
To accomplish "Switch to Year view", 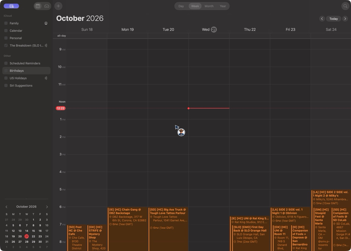I will (x=223, y=6).
